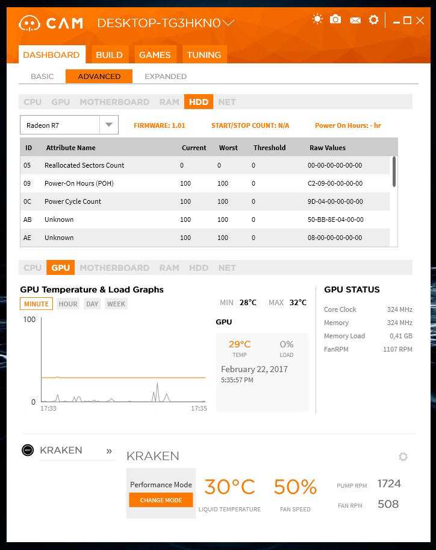
Task: Click the GPU temperature load graph
Action: pos(123,359)
